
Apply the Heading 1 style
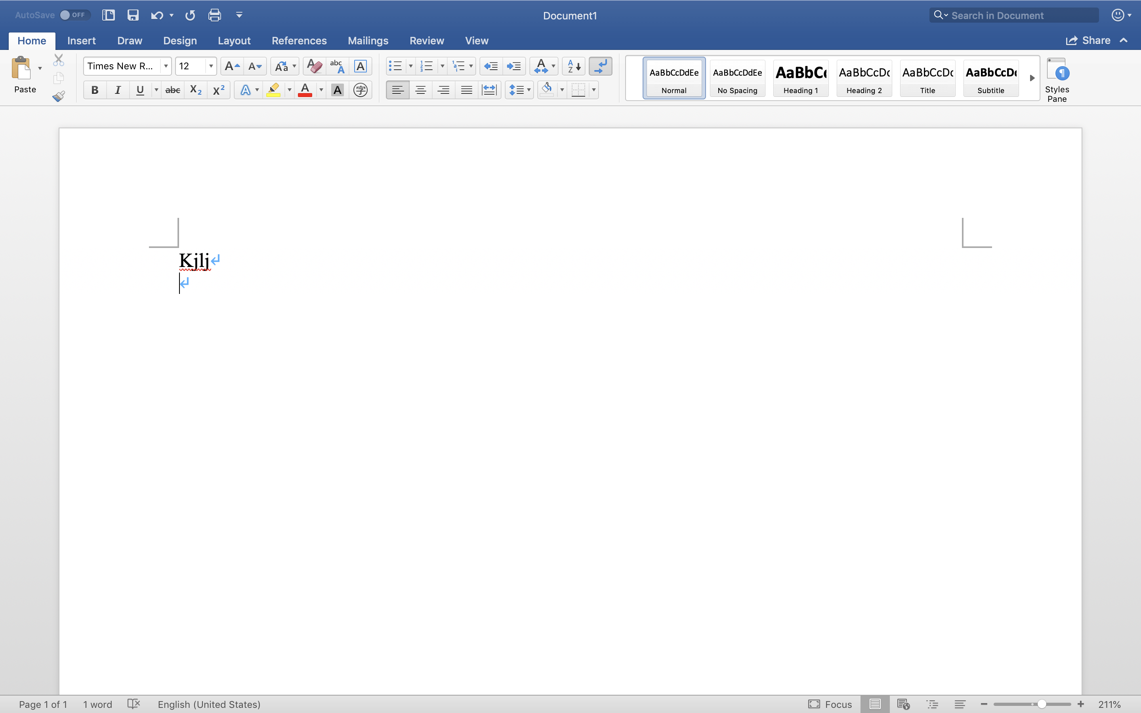pyautogui.click(x=801, y=78)
